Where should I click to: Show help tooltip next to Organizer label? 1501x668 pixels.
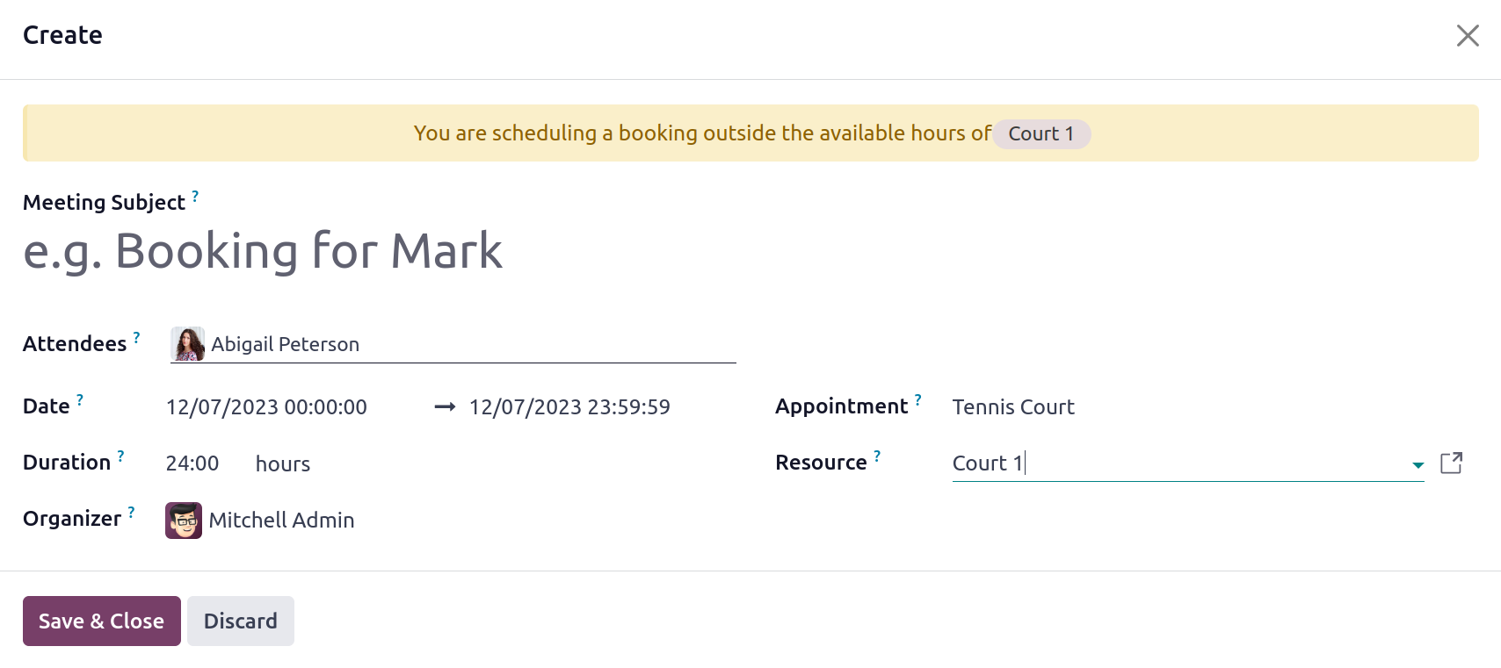click(131, 513)
